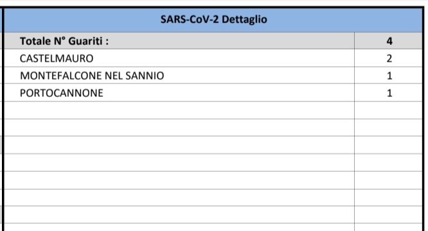Click third empty name cell below PORTOCANNONE
428x231 pixels.
tap(179, 145)
